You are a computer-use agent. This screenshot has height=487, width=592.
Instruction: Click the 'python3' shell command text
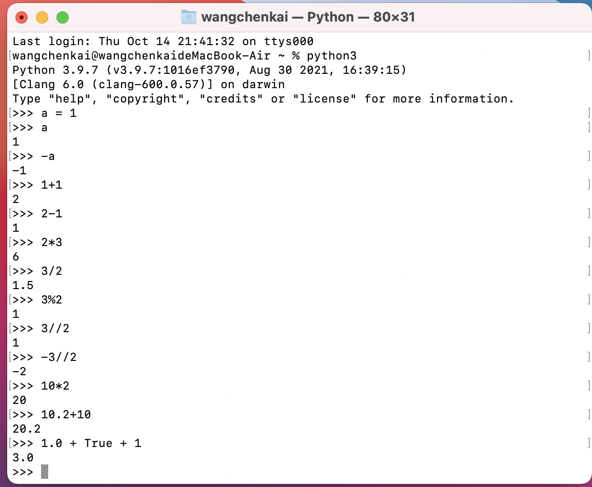331,56
